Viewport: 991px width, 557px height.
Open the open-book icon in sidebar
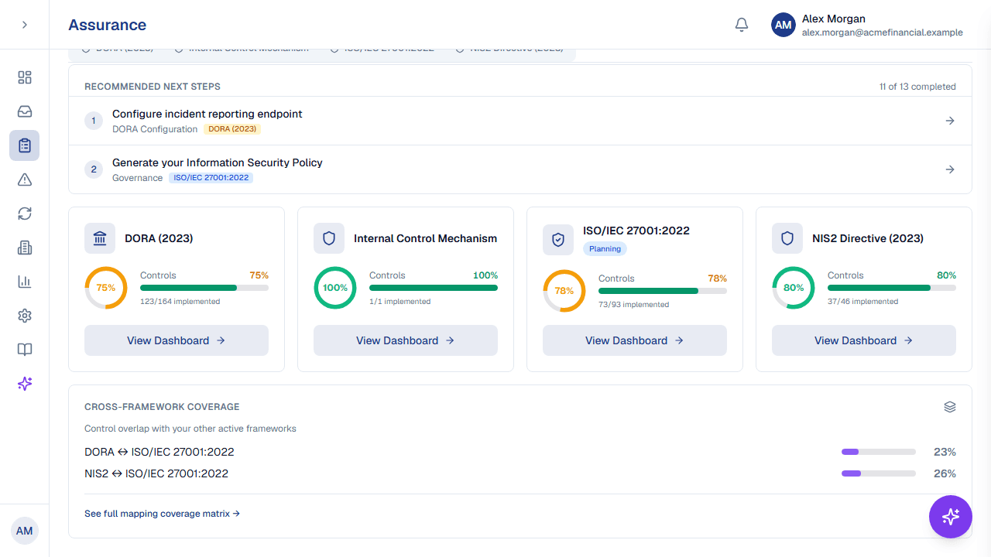click(25, 350)
